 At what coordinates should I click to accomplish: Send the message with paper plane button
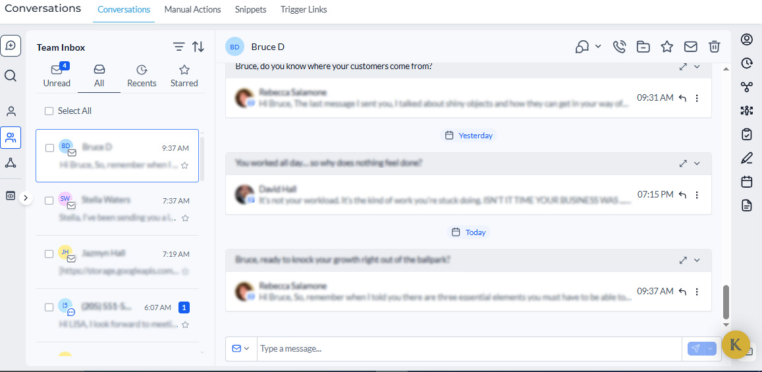coord(696,349)
